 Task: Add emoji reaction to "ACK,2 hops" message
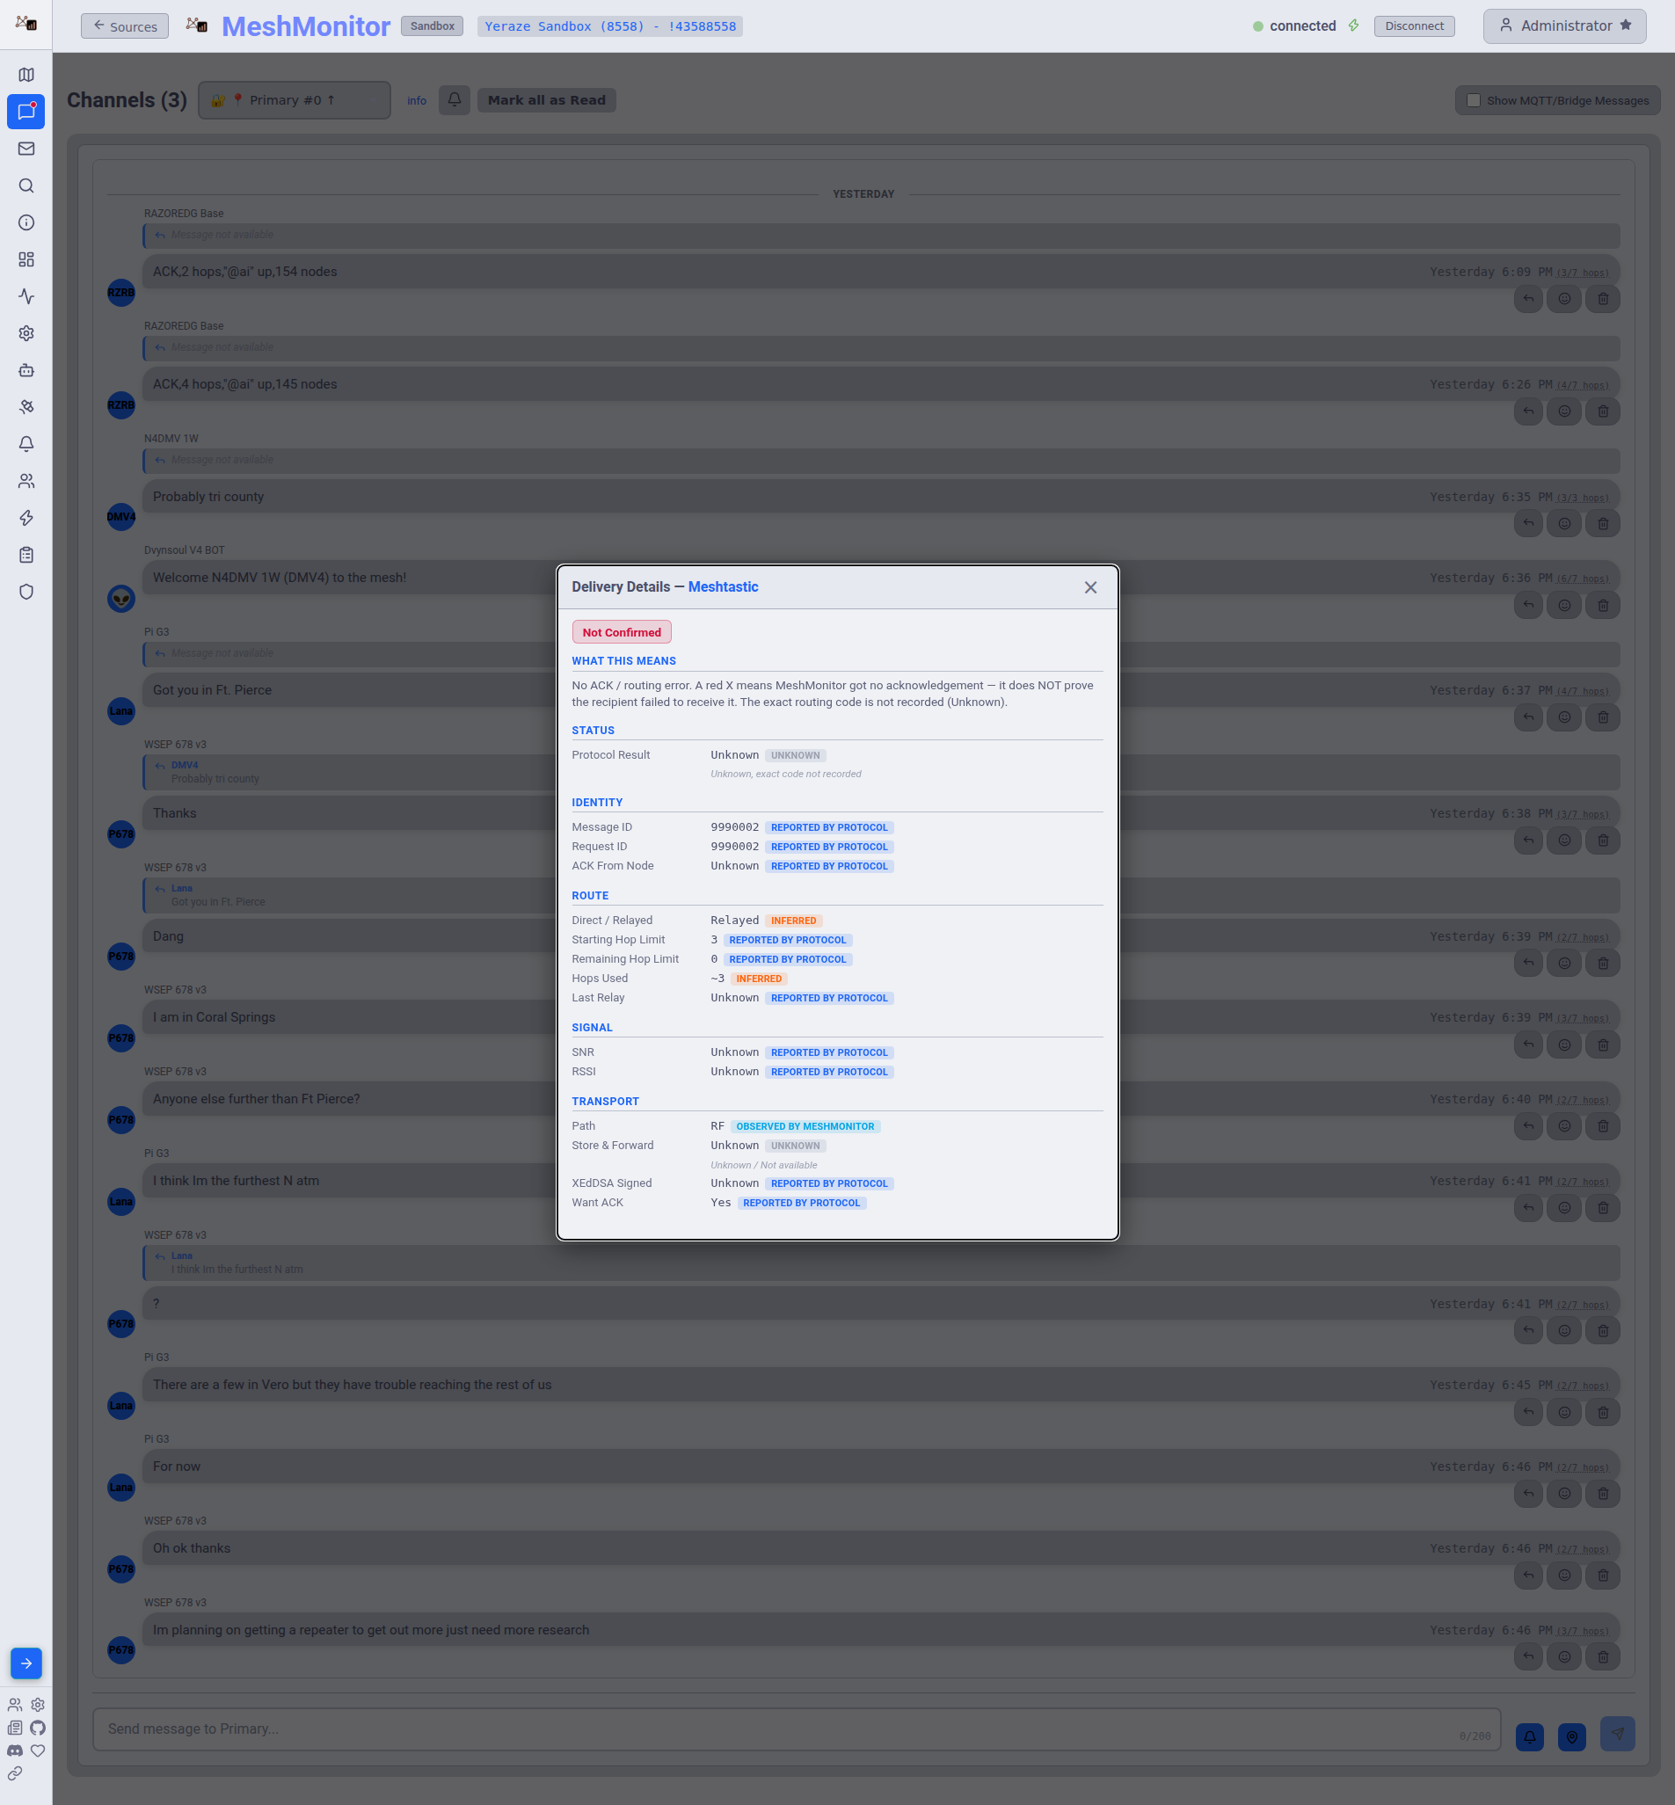pyautogui.click(x=1564, y=299)
